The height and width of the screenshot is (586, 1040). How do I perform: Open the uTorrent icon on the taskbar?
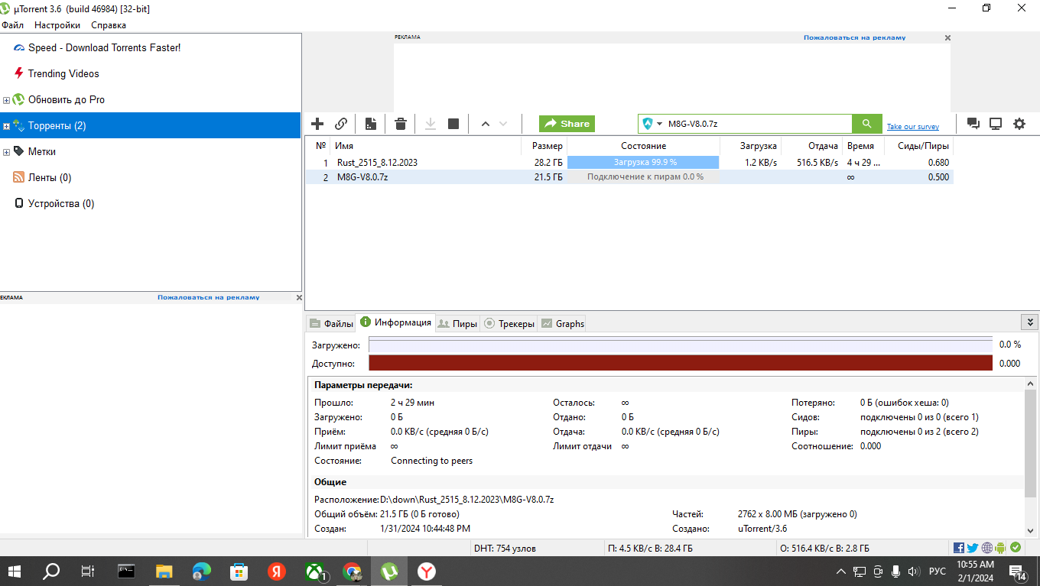point(389,571)
